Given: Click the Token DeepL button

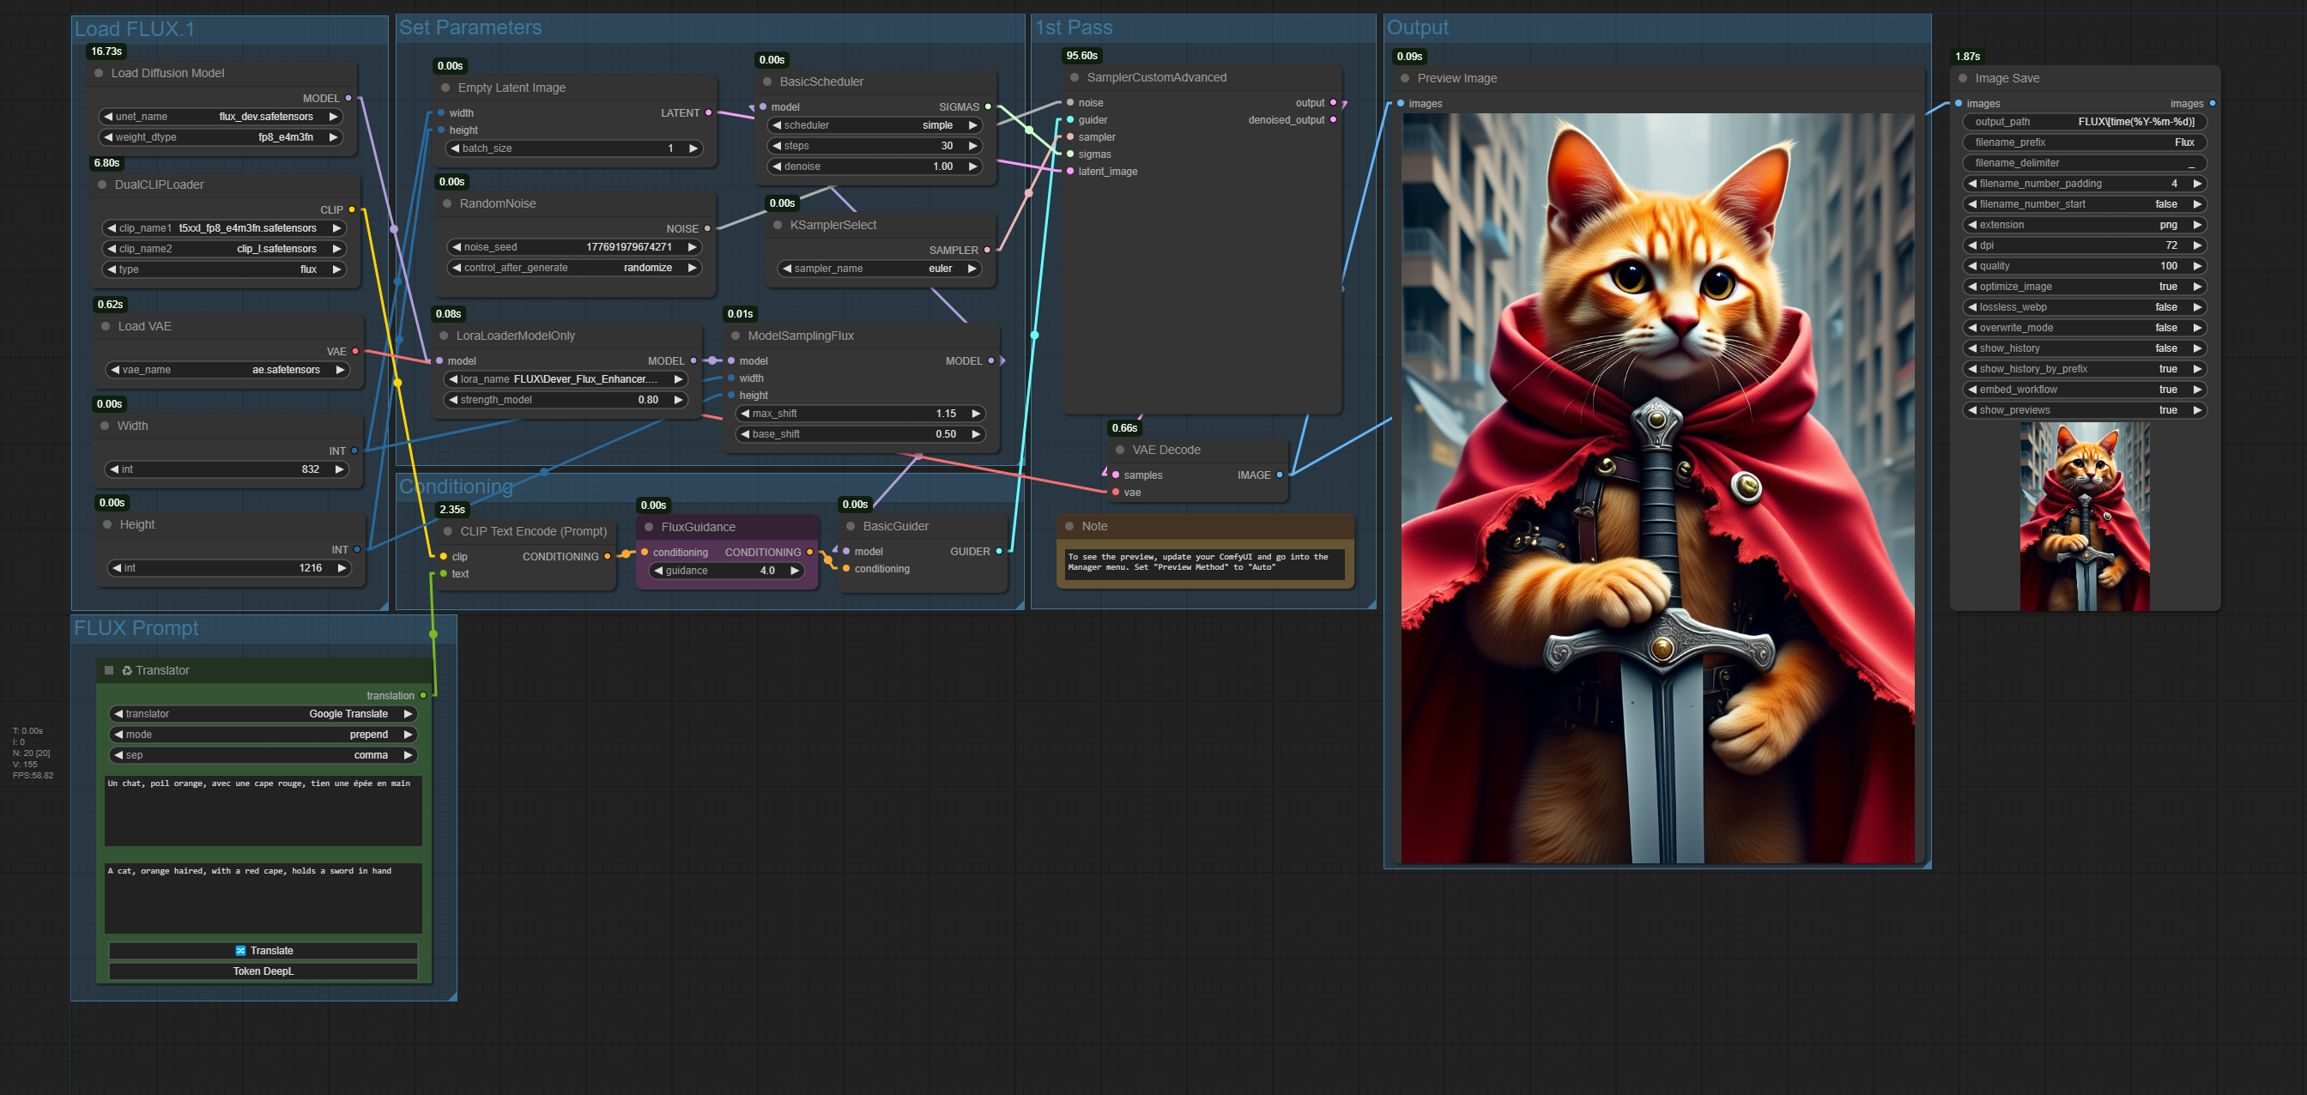Looking at the screenshot, I should point(263,971).
